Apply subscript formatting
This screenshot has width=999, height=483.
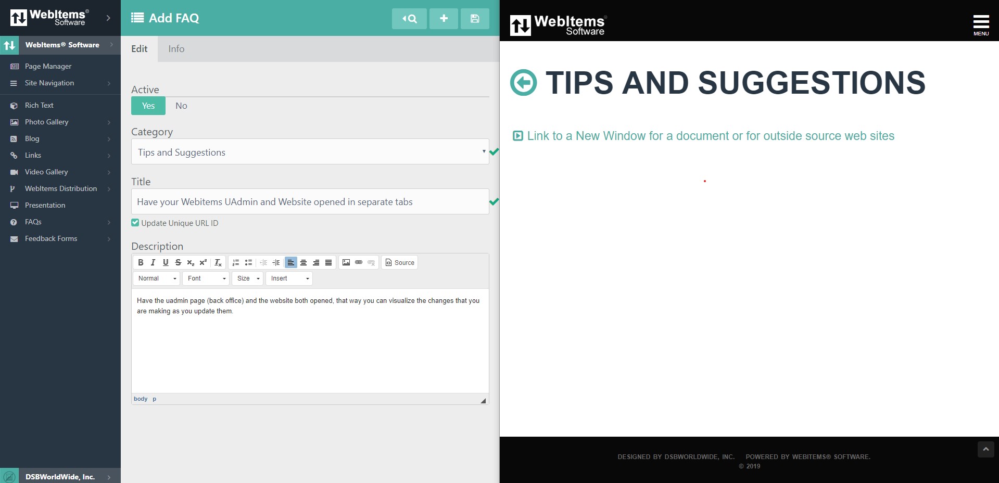(191, 262)
